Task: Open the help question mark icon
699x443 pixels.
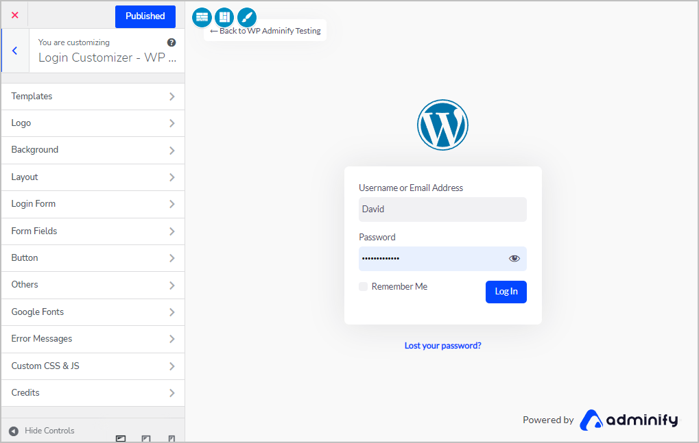Action: pyautogui.click(x=171, y=42)
